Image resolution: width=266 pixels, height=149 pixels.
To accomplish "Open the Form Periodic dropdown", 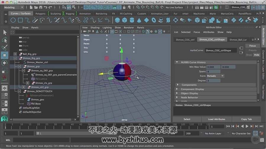I will pos(215,76).
